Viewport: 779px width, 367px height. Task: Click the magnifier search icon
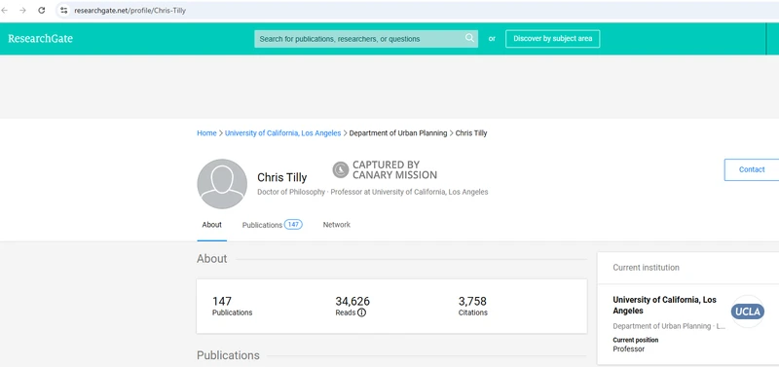[469, 38]
